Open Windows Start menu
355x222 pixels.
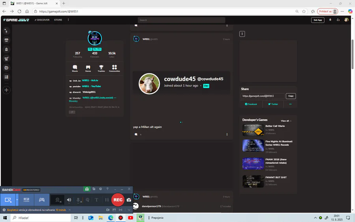[5, 218]
